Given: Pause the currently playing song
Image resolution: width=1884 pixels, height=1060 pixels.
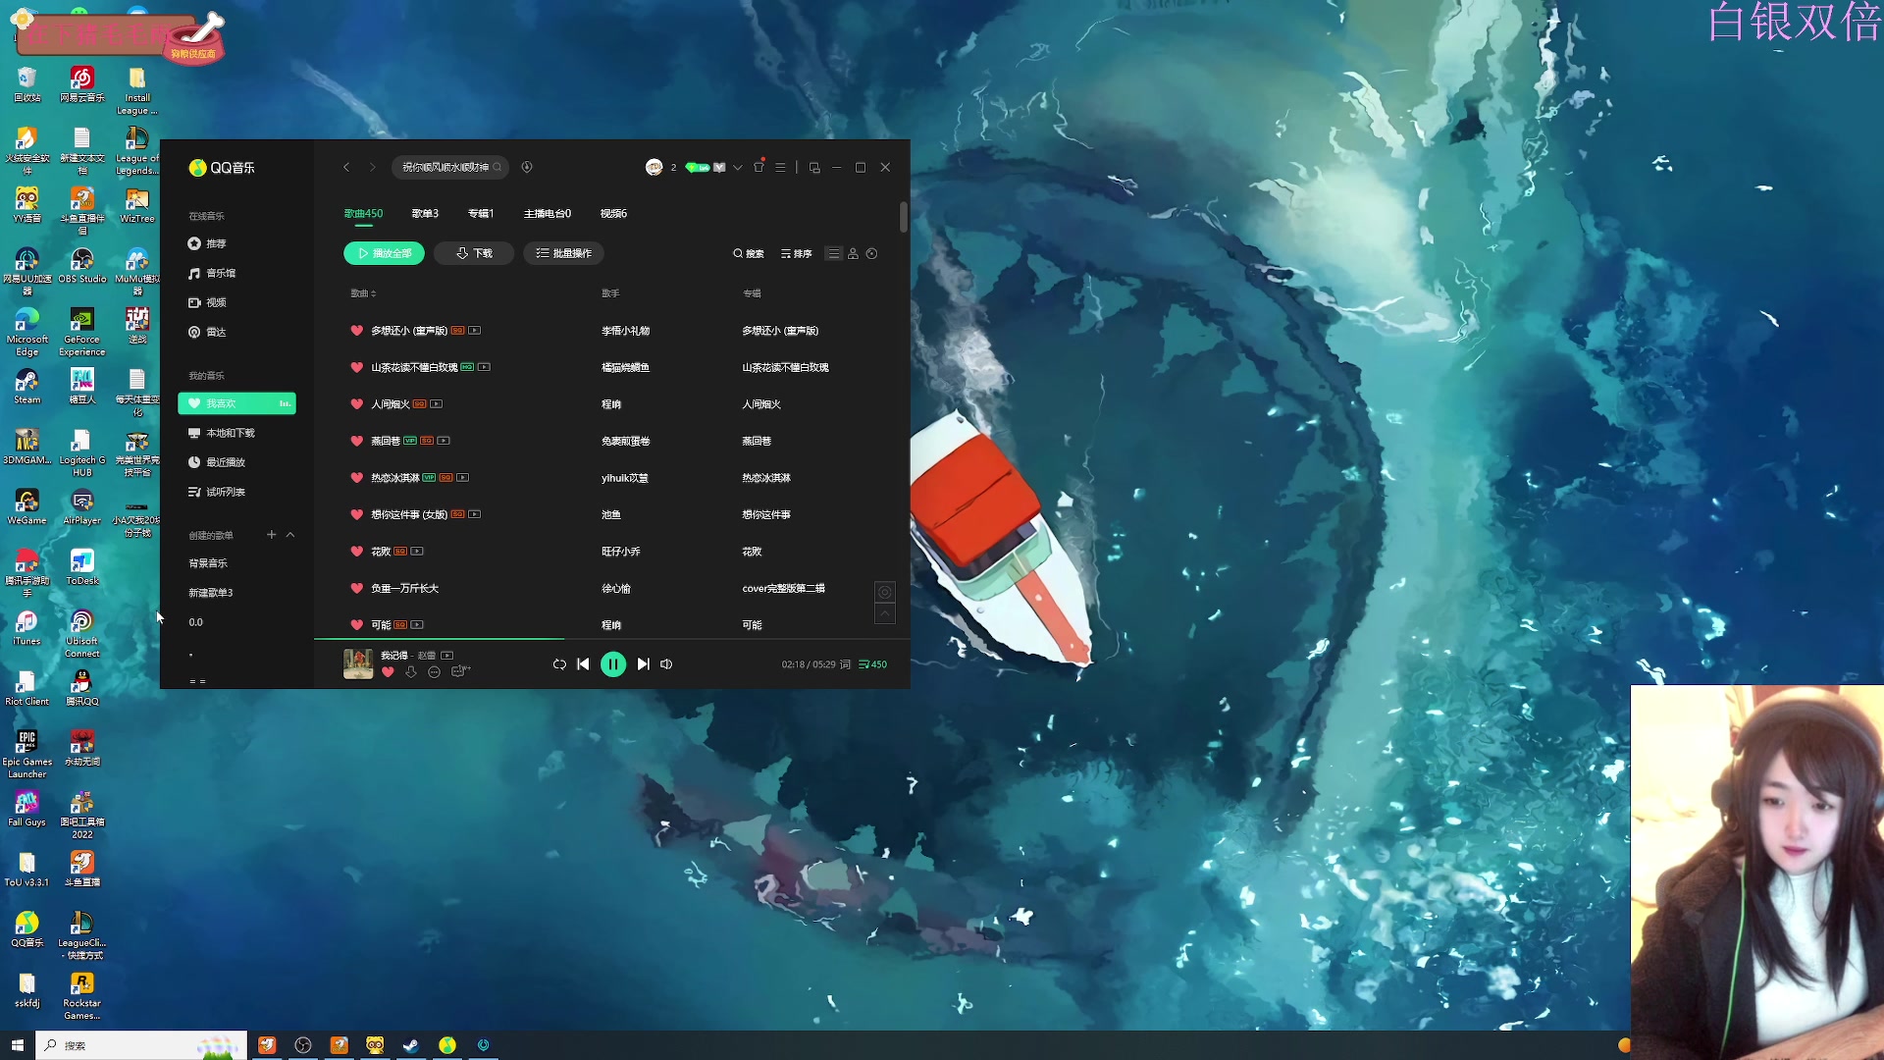Looking at the screenshot, I should [612, 664].
